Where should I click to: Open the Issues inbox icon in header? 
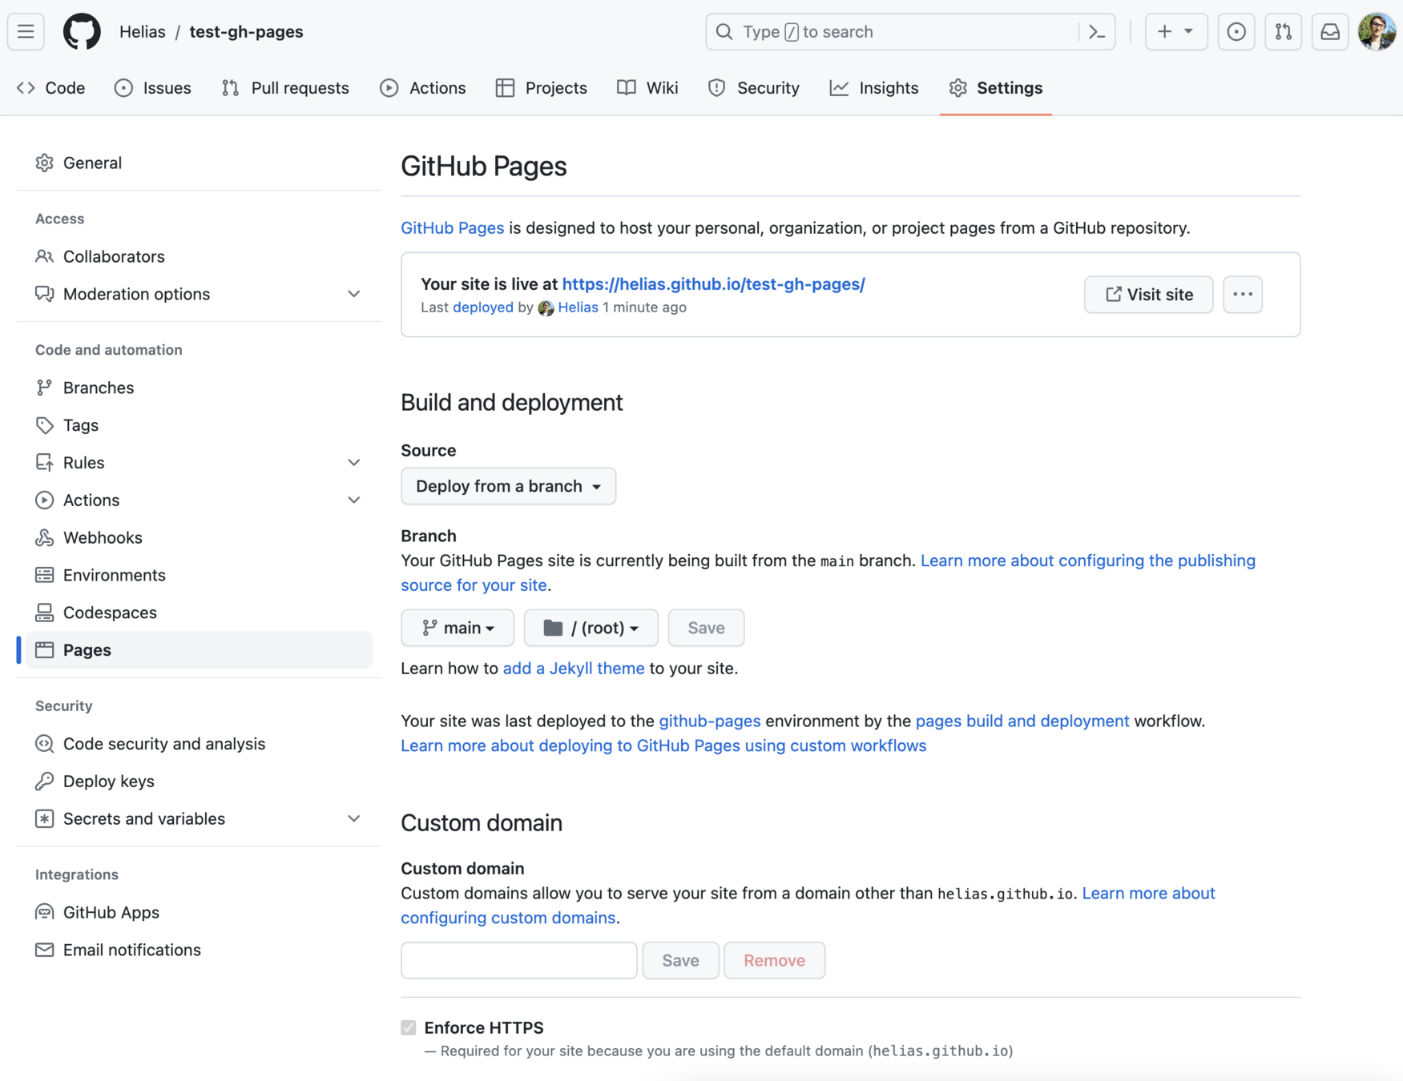point(1236,32)
